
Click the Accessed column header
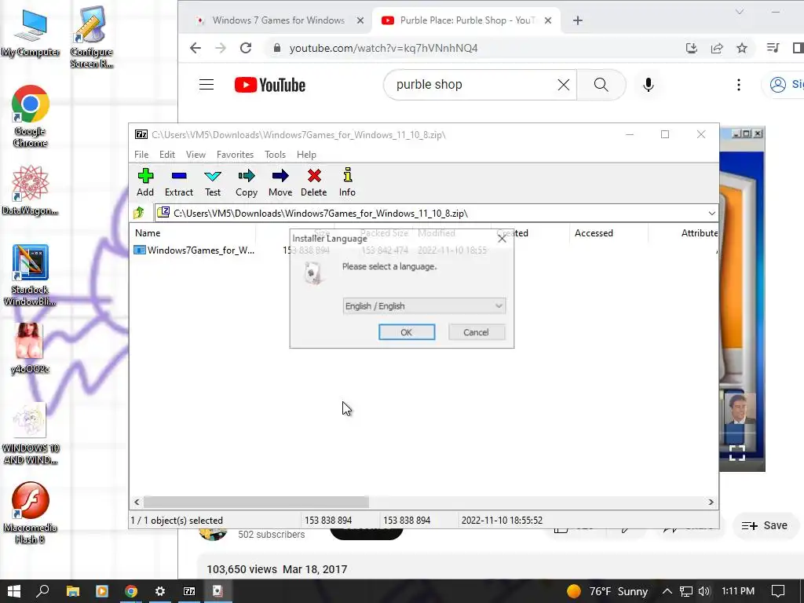[x=608, y=232]
